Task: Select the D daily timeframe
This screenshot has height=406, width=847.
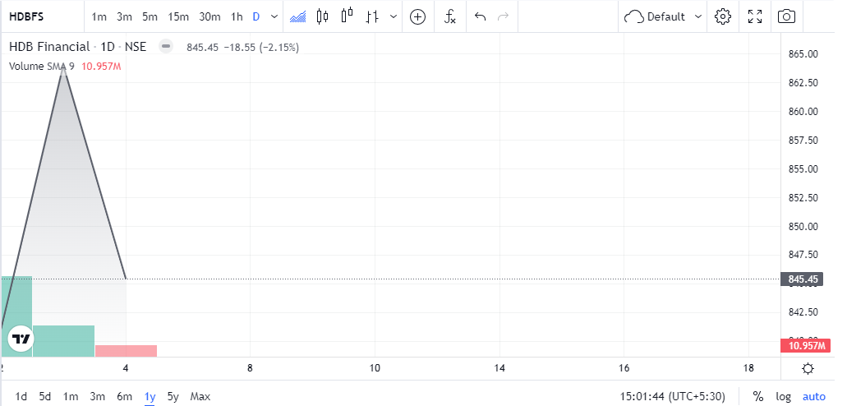Action: [x=256, y=16]
